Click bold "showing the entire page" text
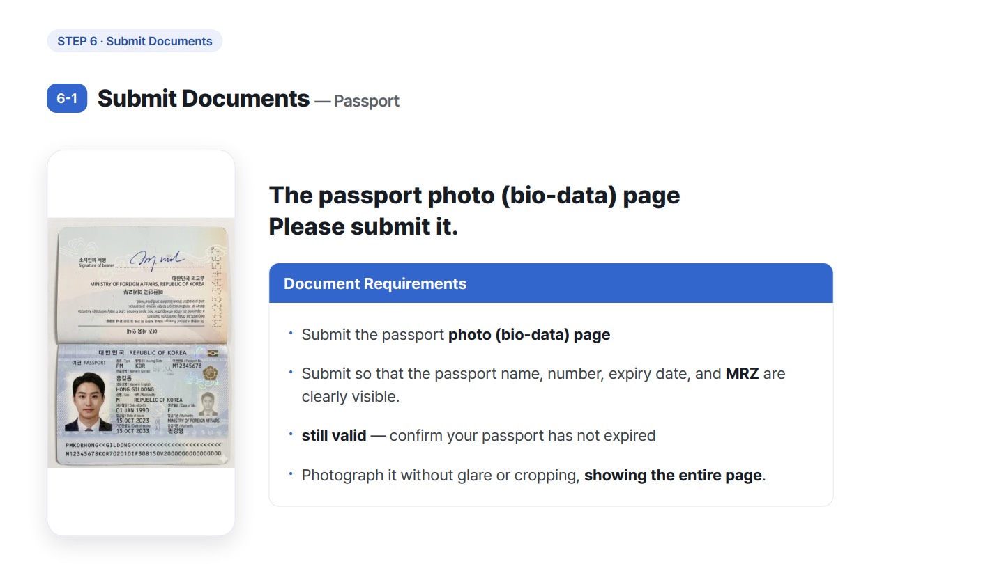This screenshot has width=1004, height=564. click(673, 476)
